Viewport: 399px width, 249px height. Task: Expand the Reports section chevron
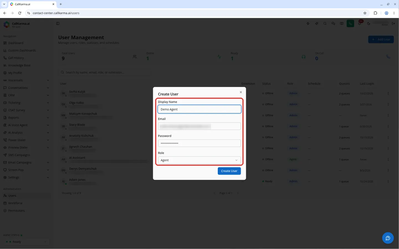tap(48, 118)
